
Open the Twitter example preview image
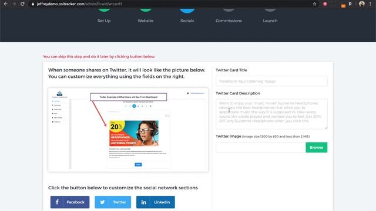(x=128, y=130)
